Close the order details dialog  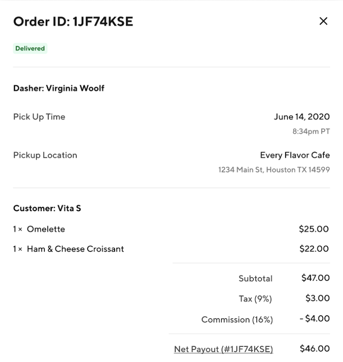(323, 21)
